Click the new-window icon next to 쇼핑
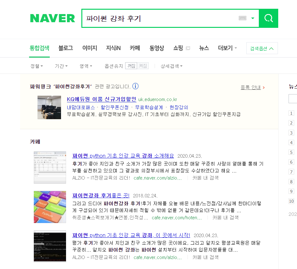Image resolution: width=297 pixels, height=269 pixels. 188,48
